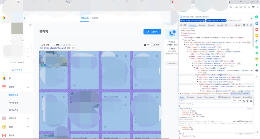Open the flexbox editor icon beside display: flex
Viewport: 260px width, 139px height.
point(196,113)
